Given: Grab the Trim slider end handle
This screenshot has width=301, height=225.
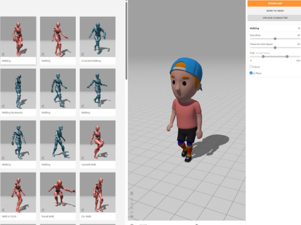Looking at the screenshot, I should 287,56.
